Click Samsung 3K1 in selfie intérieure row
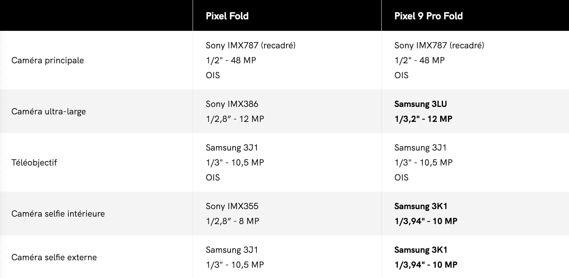Viewport: 569px width, 278px height. [x=421, y=206]
